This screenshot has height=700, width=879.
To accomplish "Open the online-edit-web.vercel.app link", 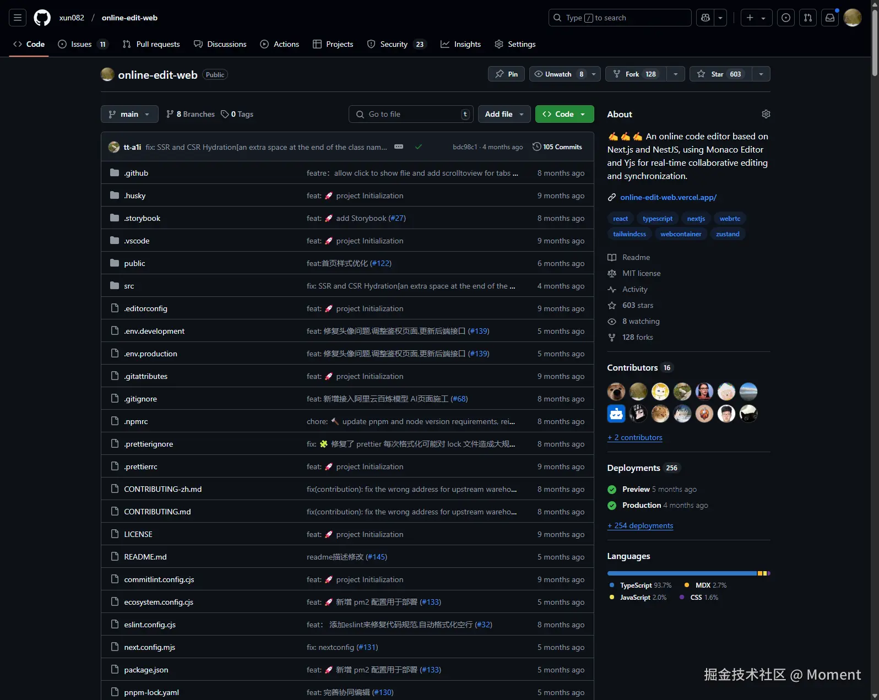I will click(668, 197).
